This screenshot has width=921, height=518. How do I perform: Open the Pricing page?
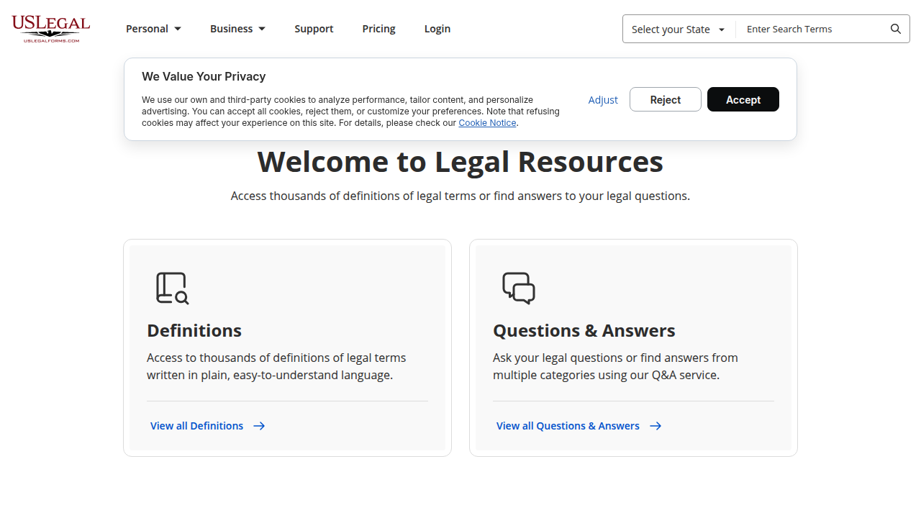coord(379,29)
